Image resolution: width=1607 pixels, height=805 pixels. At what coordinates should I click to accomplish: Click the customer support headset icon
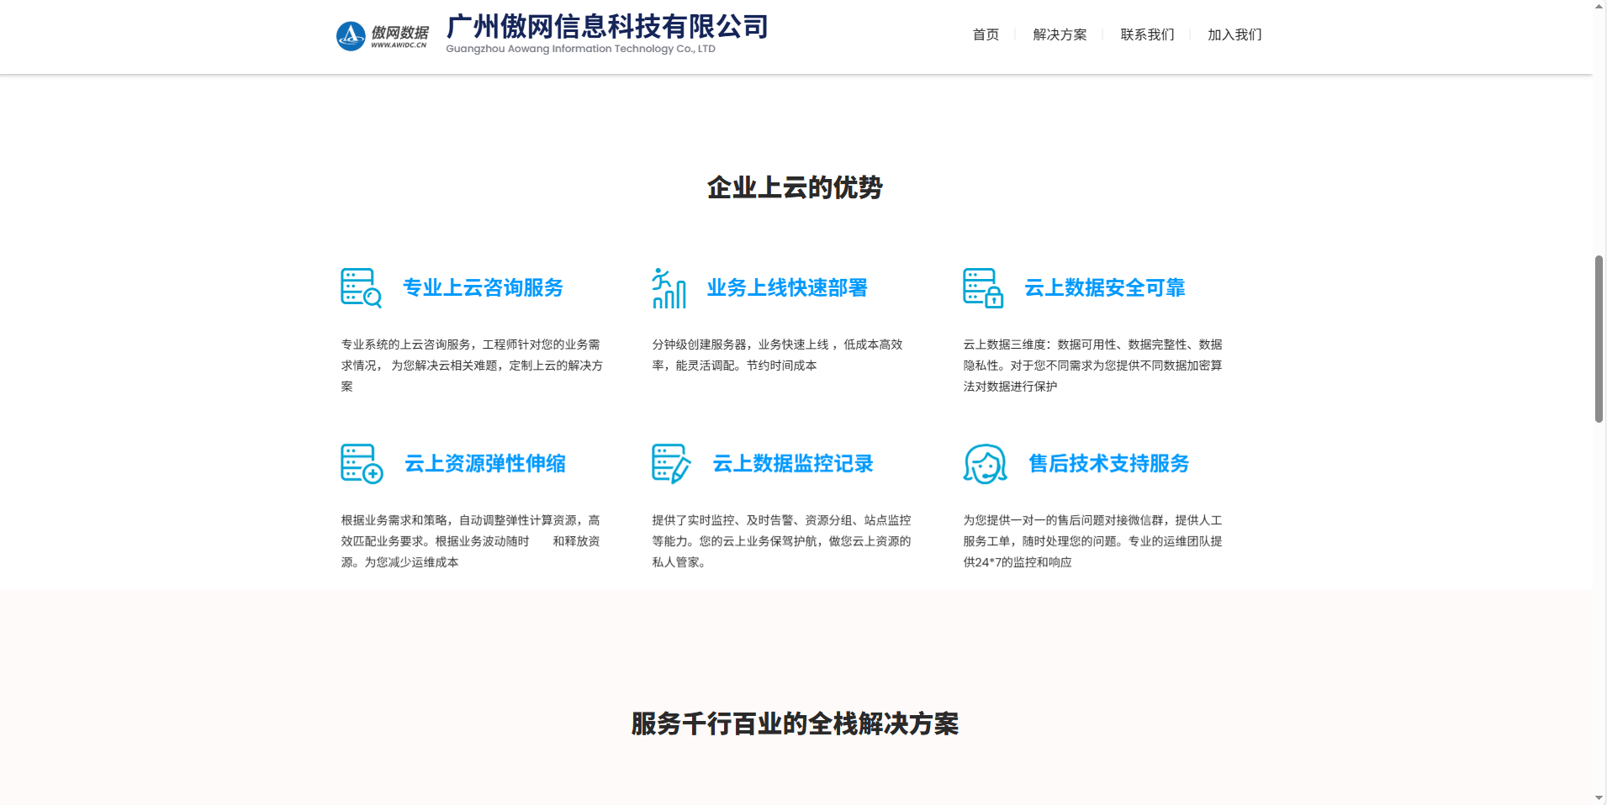pos(985,464)
